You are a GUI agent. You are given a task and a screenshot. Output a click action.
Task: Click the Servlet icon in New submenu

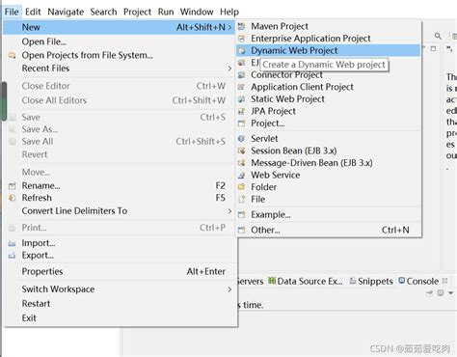[x=241, y=139]
